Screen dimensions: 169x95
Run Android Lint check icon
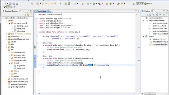coord(74,4)
